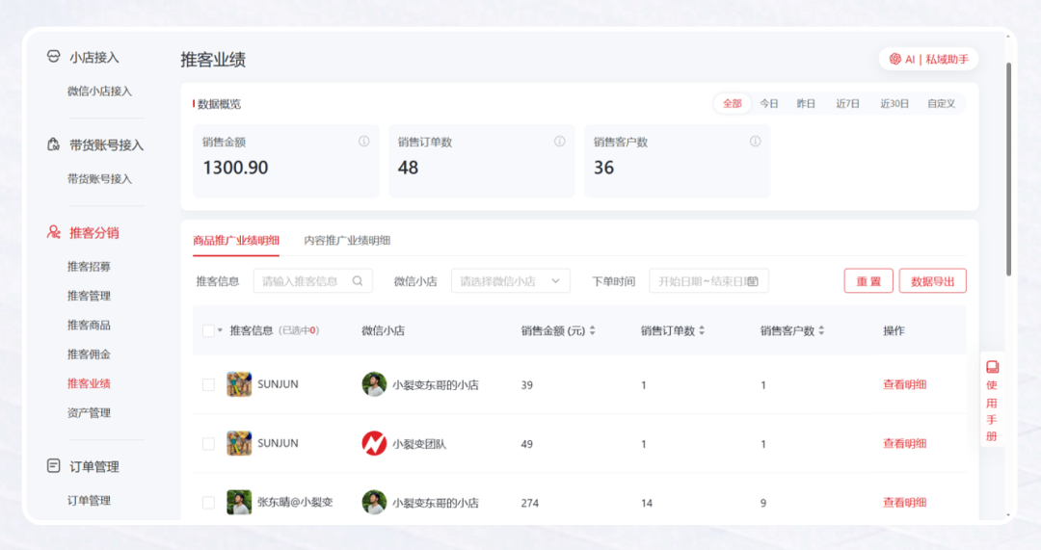
Task: Click the 请输入推客信息 search field
Action: point(312,281)
